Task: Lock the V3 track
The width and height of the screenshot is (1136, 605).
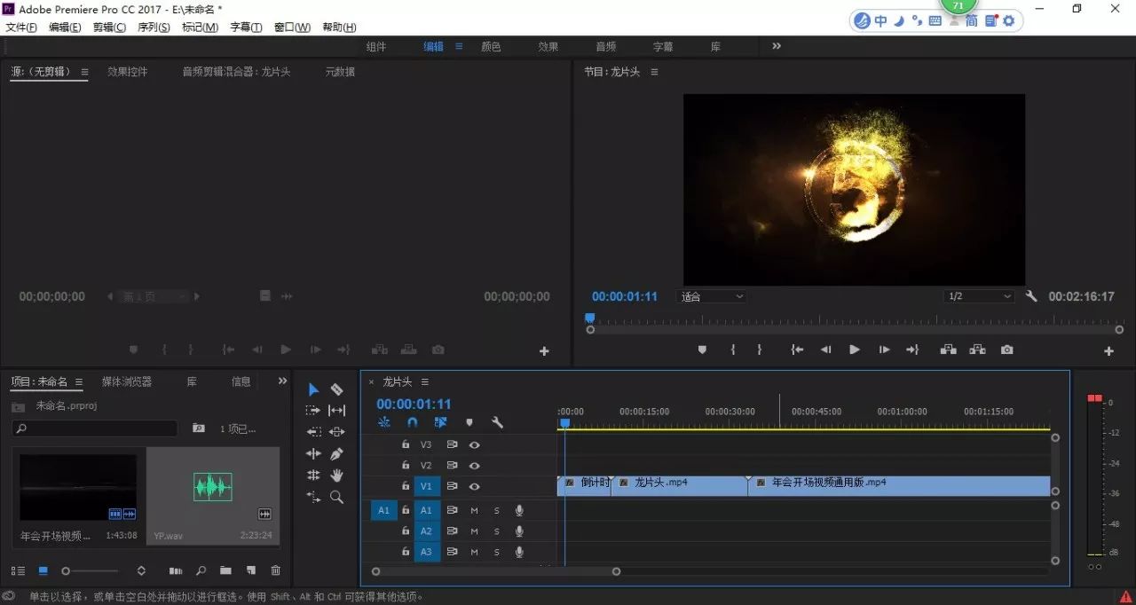Action: tap(406, 444)
